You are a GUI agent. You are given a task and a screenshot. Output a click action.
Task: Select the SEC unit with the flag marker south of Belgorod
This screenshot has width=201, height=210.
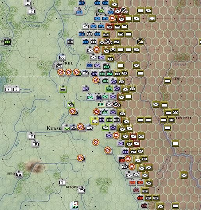[x=75, y=206]
